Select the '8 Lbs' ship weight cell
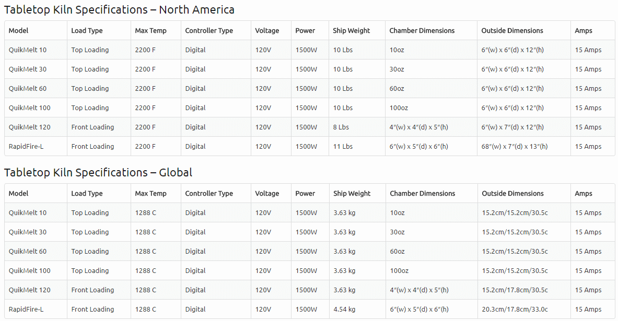This screenshot has height=321, width=618. (x=341, y=127)
